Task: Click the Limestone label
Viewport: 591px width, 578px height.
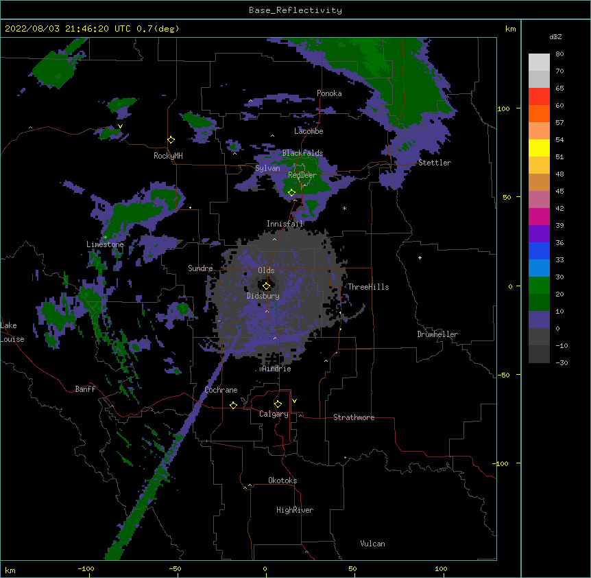Action: pos(105,244)
